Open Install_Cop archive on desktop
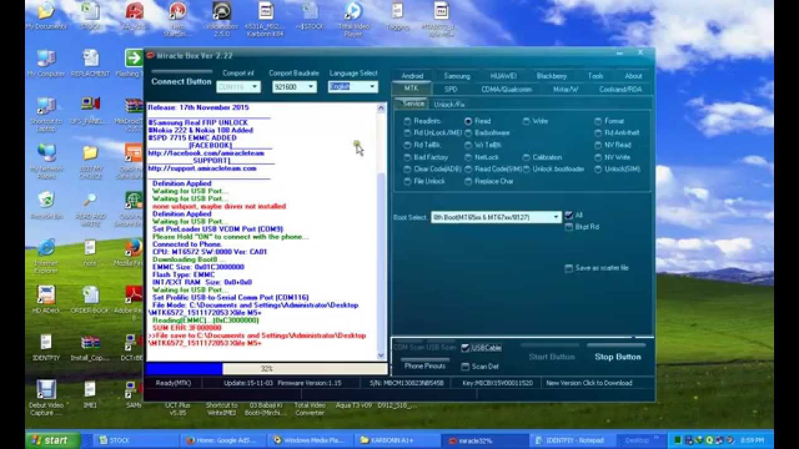The image size is (799, 449). (x=91, y=347)
